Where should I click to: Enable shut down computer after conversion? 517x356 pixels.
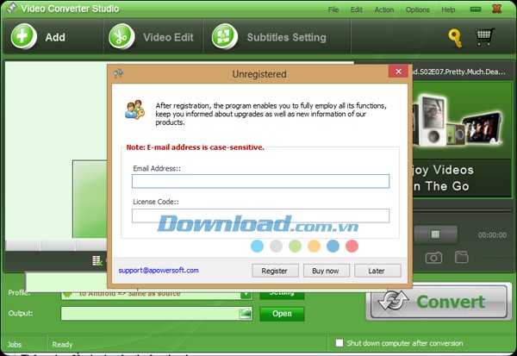[x=339, y=342]
